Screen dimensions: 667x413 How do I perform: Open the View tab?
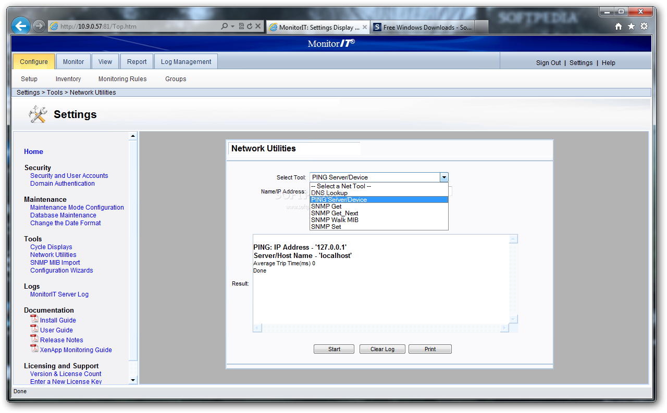click(105, 61)
